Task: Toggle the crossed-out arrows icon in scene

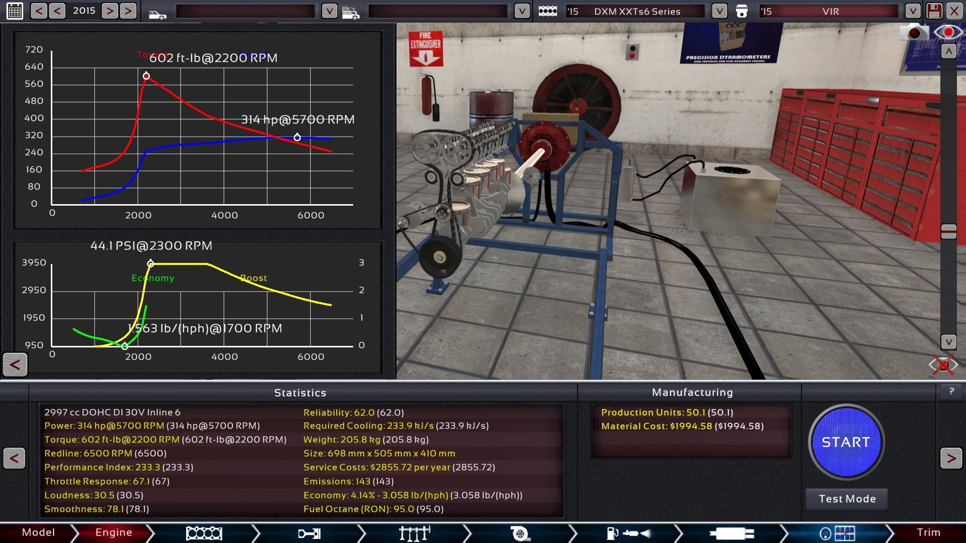Action: click(x=943, y=365)
